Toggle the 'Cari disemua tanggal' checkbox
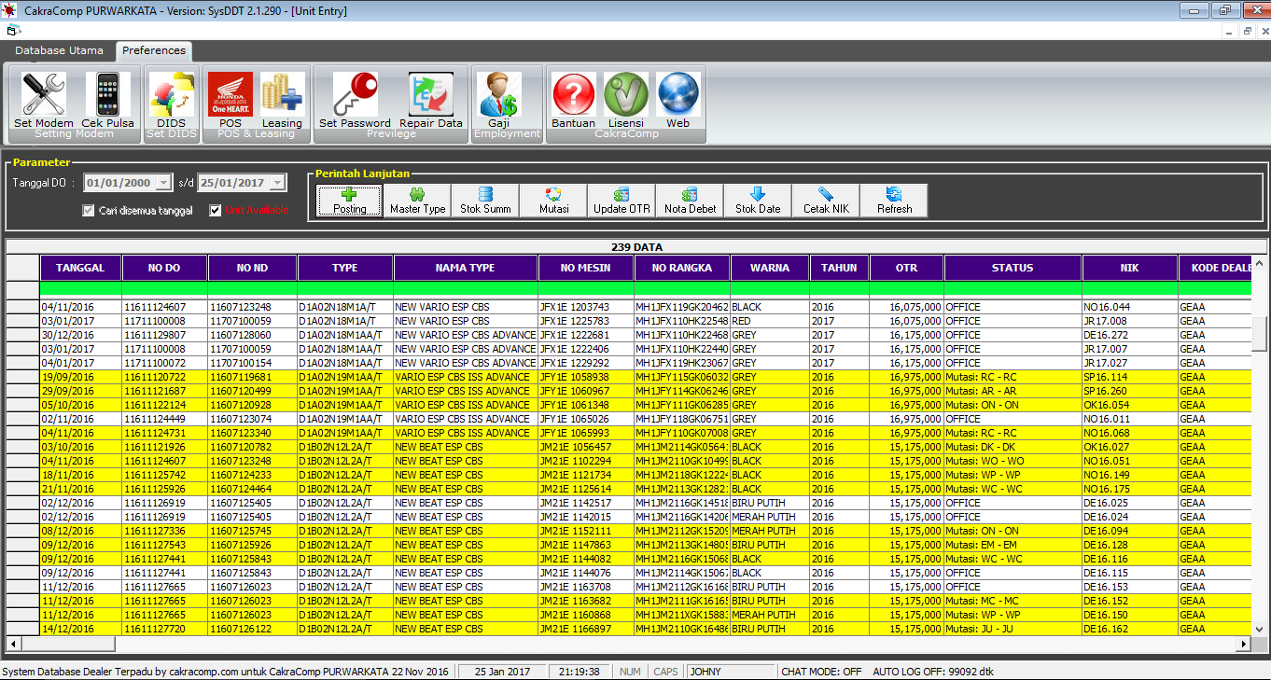 pyautogui.click(x=89, y=211)
